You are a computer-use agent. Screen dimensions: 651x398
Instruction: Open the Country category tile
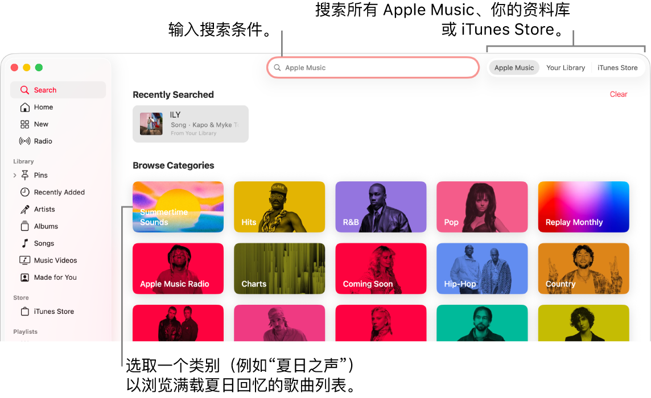point(583,268)
